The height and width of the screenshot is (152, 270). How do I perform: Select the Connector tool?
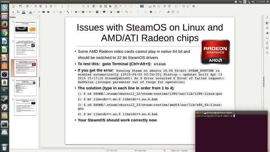[68, 12]
